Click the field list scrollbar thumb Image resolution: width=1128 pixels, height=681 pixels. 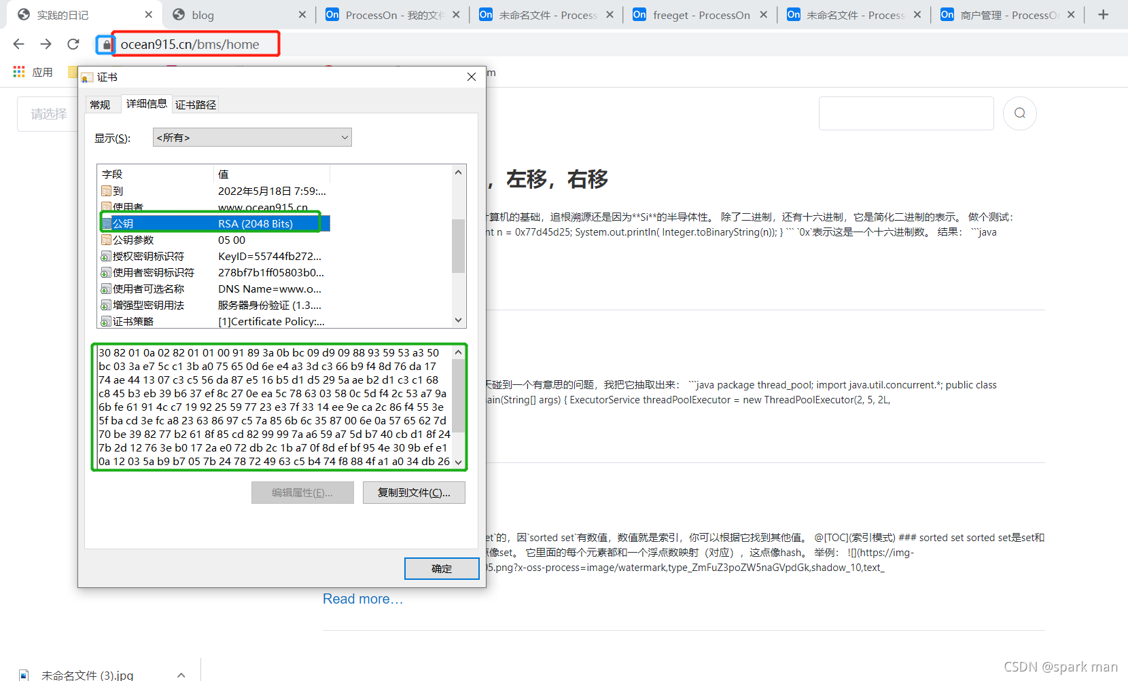pos(458,245)
